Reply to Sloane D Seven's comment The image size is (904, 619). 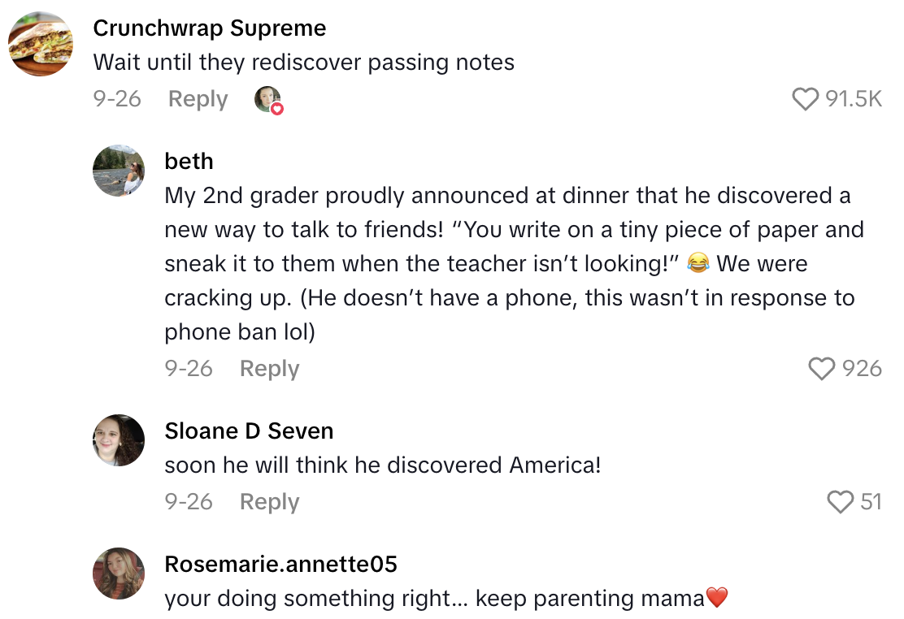268,501
